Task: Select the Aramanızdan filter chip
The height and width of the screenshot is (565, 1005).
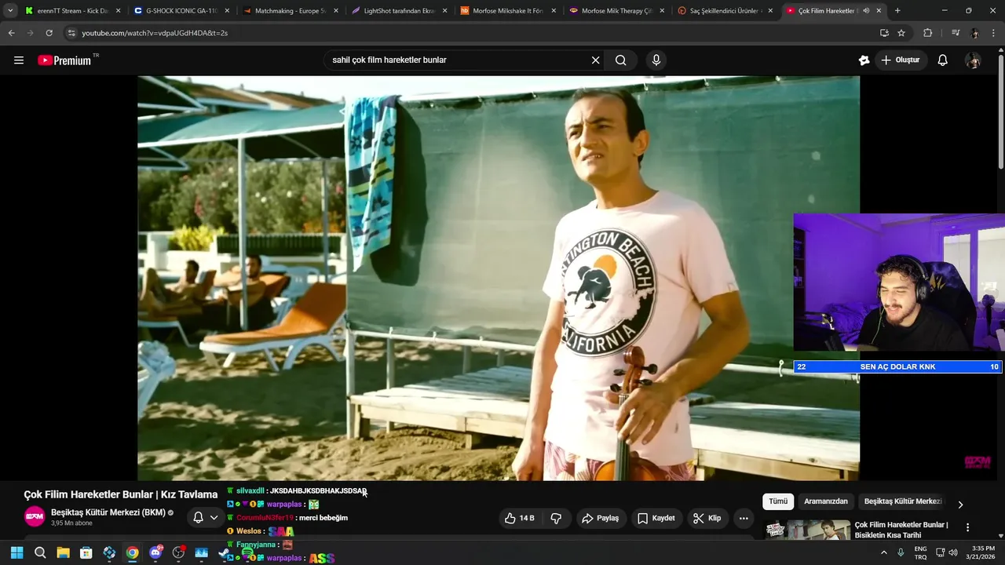Action: point(826,501)
